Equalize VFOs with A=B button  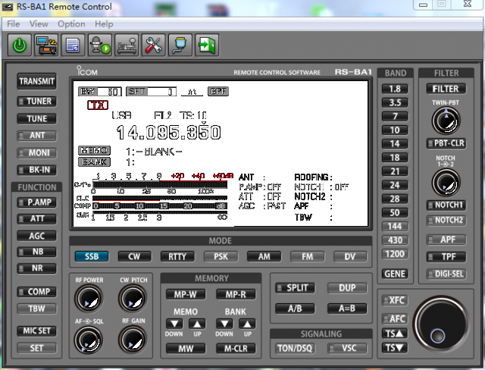[347, 309]
